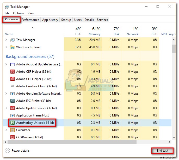
Task: Click the End task button
Action: pyautogui.click(x=162, y=151)
